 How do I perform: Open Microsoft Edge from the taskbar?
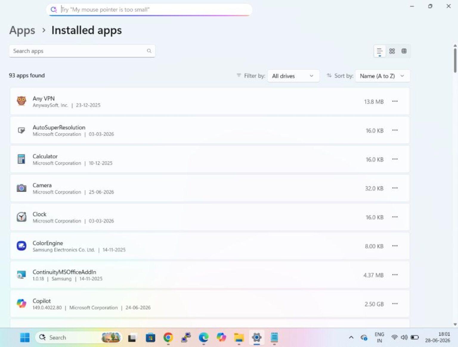coord(204,337)
